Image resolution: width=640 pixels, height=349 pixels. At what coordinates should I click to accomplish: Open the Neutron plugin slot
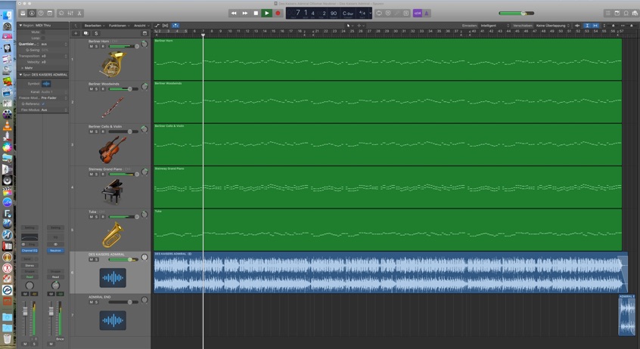pos(55,250)
